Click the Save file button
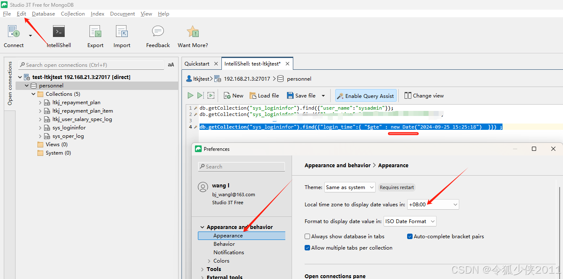Screen dimensions: 563x279 [x=301, y=95]
